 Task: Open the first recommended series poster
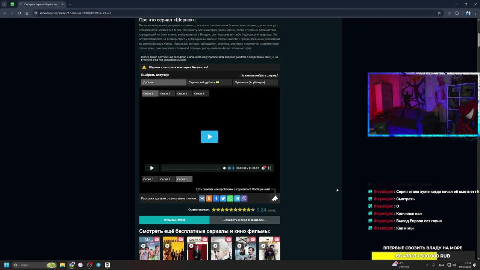(x=149, y=248)
